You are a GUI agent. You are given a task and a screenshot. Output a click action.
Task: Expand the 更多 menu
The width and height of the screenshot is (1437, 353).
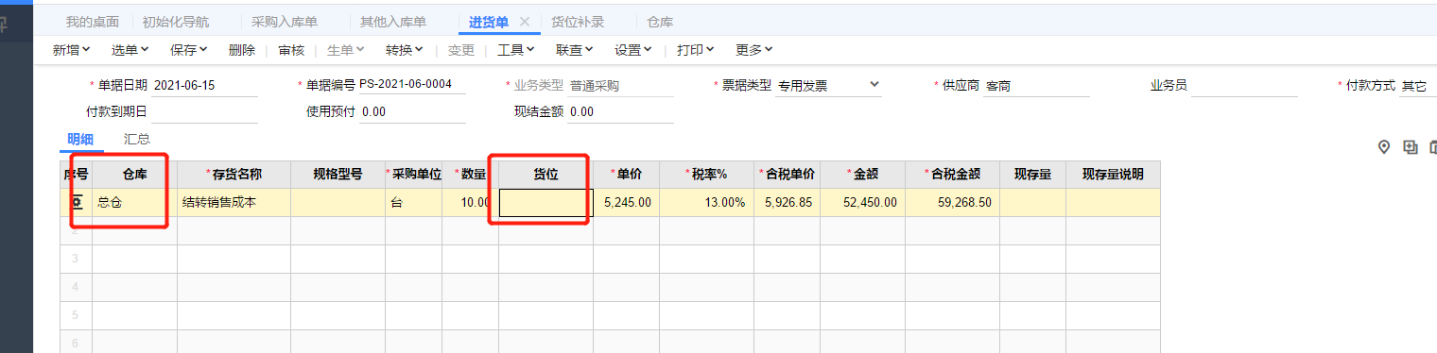(x=754, y=50)
